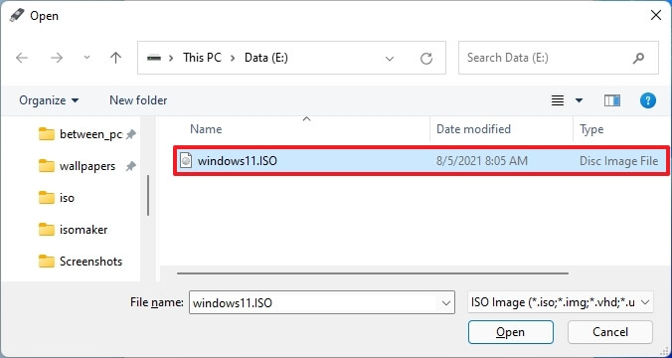Image resolution: width=672 pixels, height=358 pixels.
Task: Open recent locations dropdown arrow
Action: [x=86, y=58]
